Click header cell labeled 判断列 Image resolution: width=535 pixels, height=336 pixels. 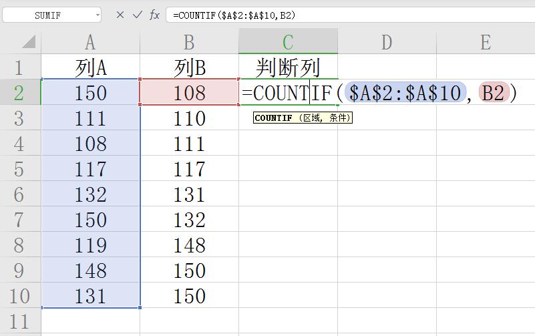[x=288, y=67]
